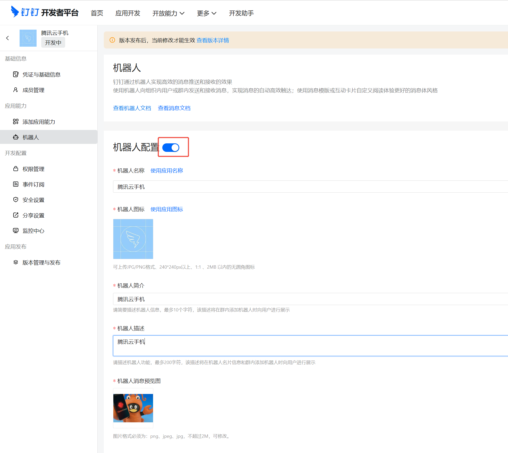Viewport: 508px width, 453px height.
Task: Open the 应用开发 top menu
Action: (128, 13)
